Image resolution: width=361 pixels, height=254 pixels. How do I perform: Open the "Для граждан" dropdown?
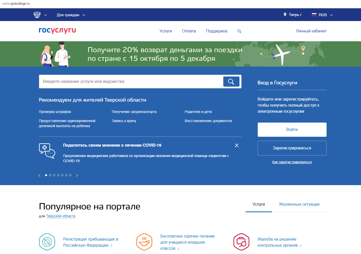tap(71, 15)
